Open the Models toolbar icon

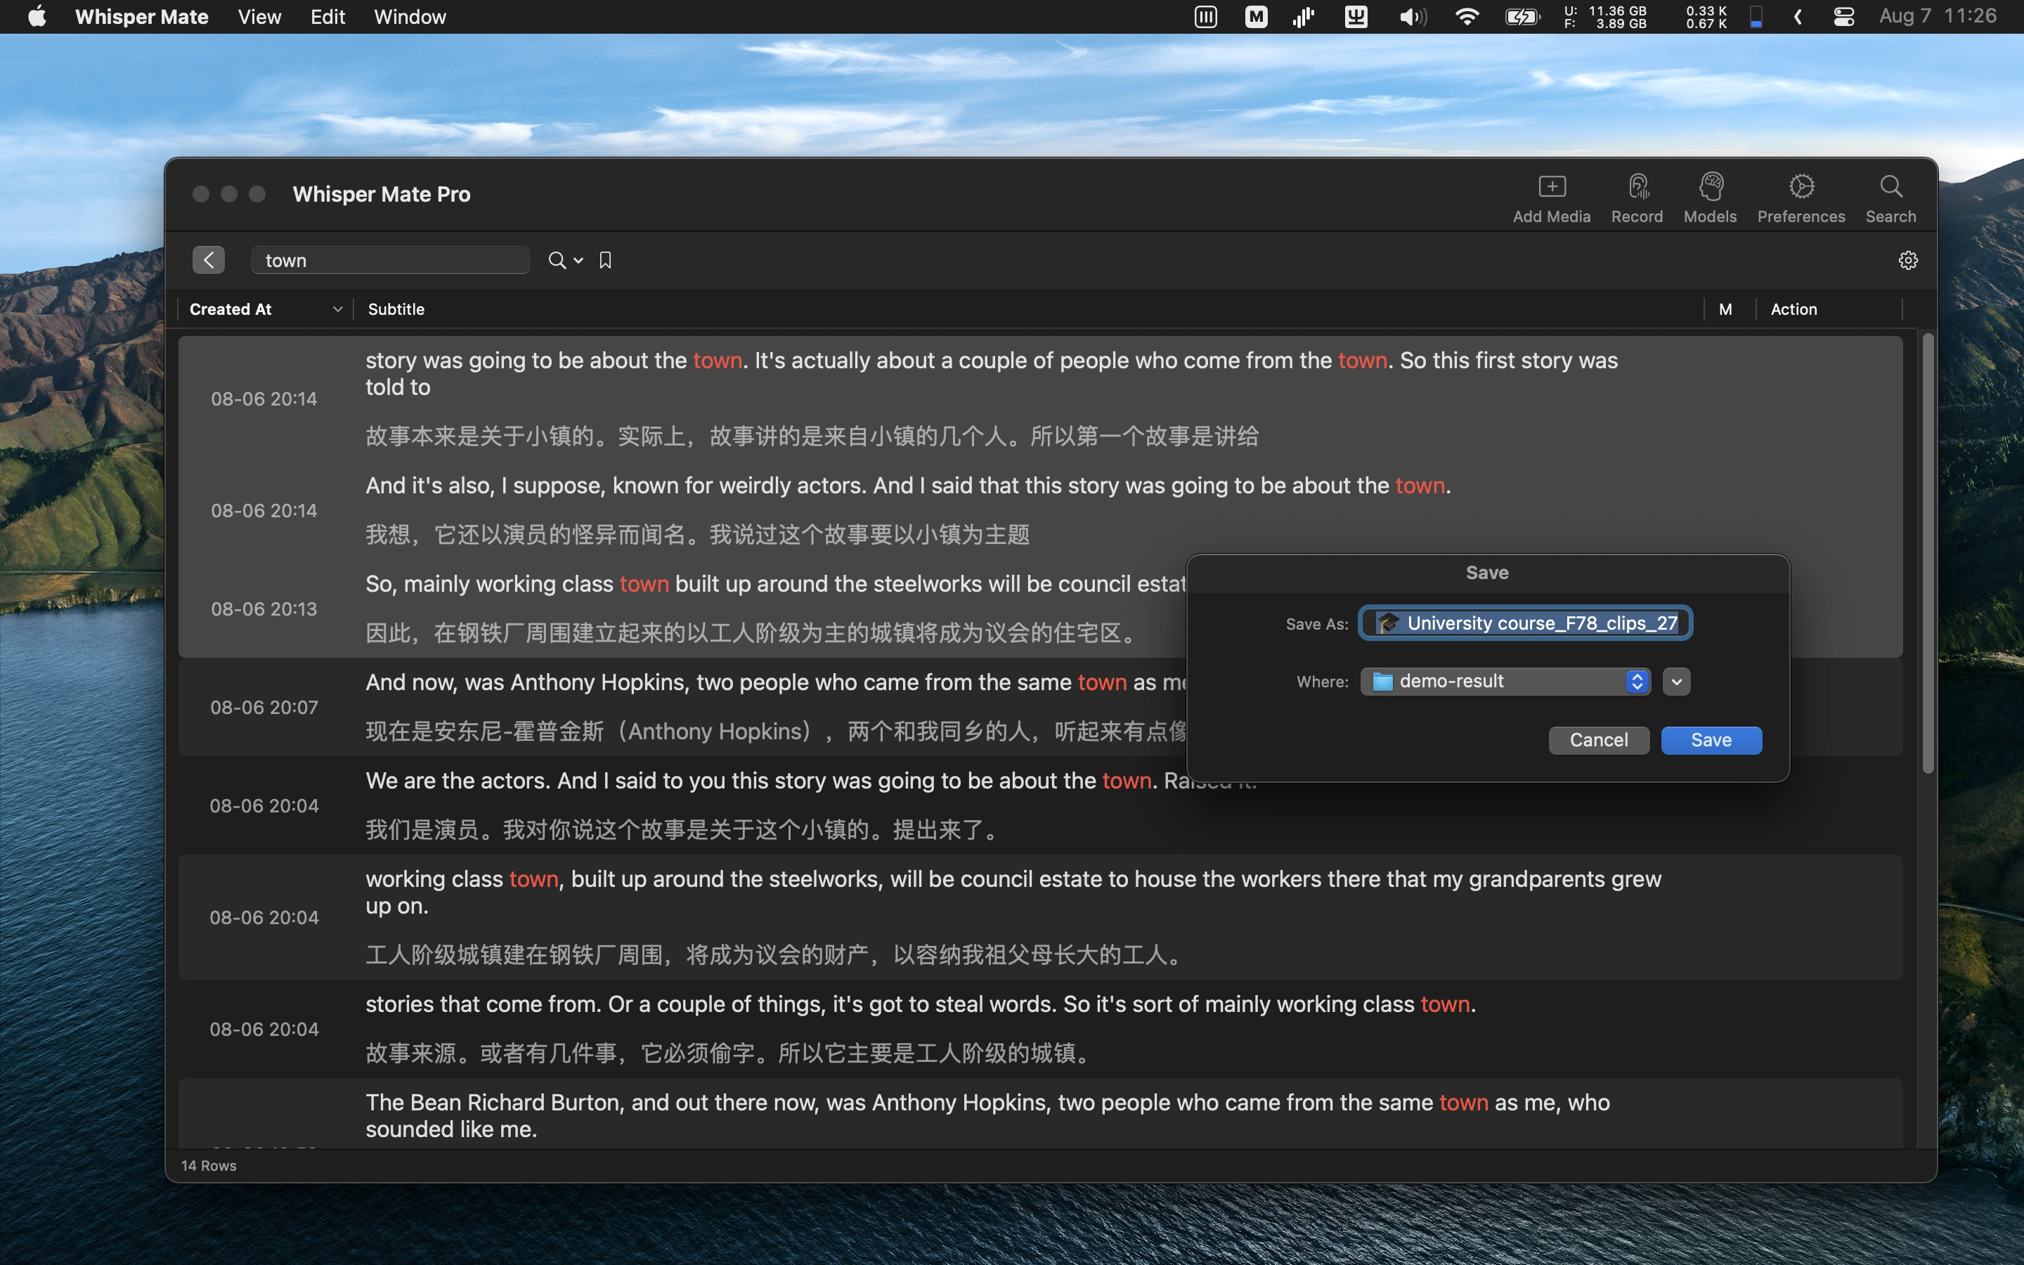[1710, 198]
